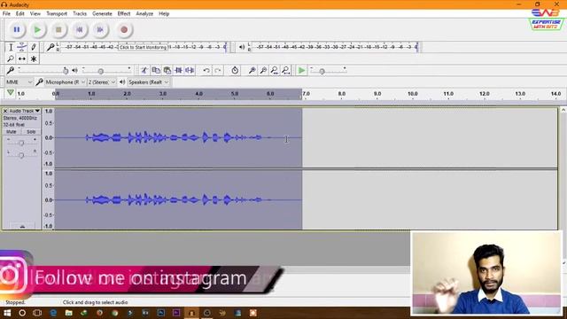
Task: Select the Multi-Tool asterisk icon
Action: tap(34, 58)
